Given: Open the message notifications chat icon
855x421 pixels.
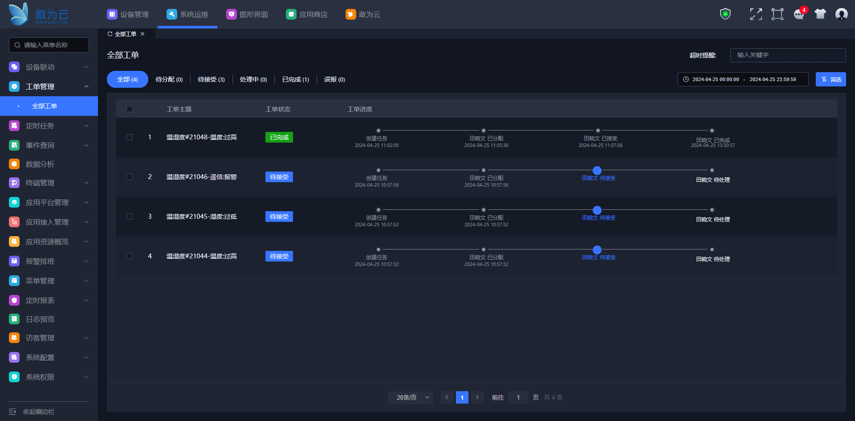Looking at the screenshot, I should tap(799, 14).
